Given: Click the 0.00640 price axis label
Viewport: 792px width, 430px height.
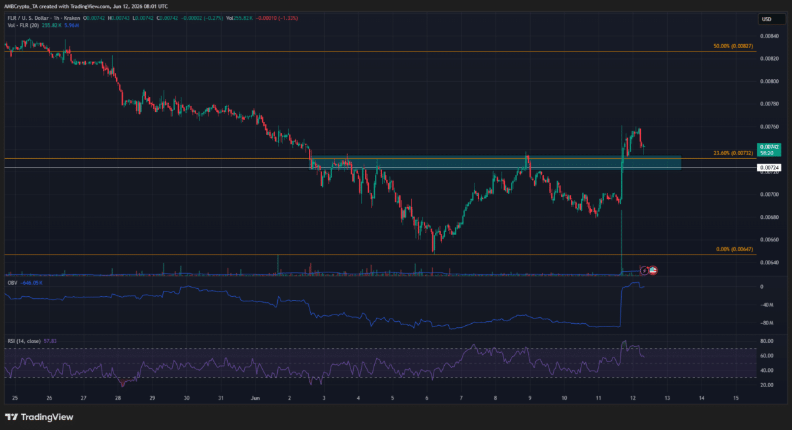Looking at the screenshot, I should click(x=770, y=262).
